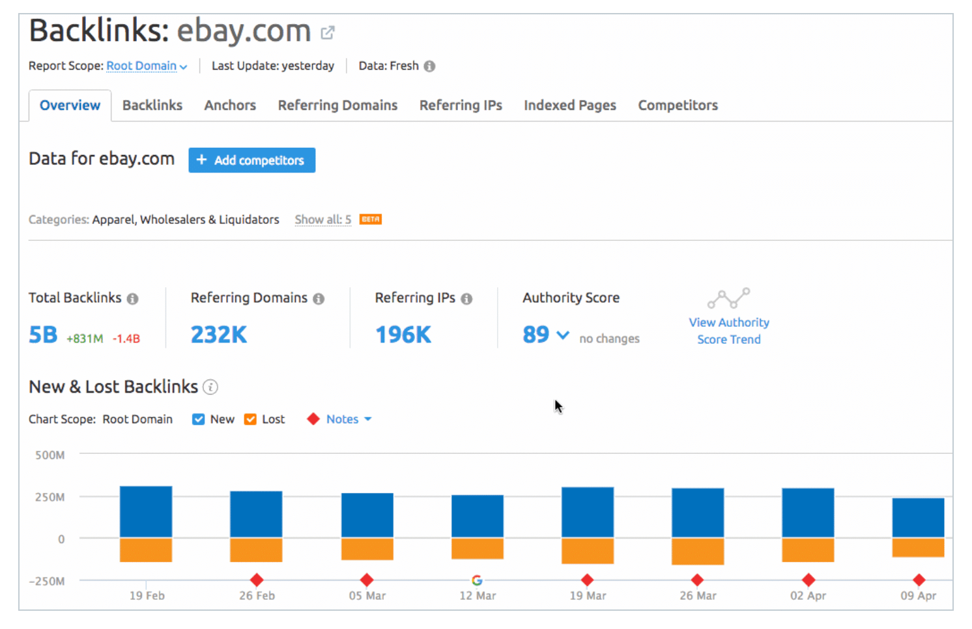Switch to the Competitors tab
Screen dimensions: 972x629
click(x=678, y=105)
